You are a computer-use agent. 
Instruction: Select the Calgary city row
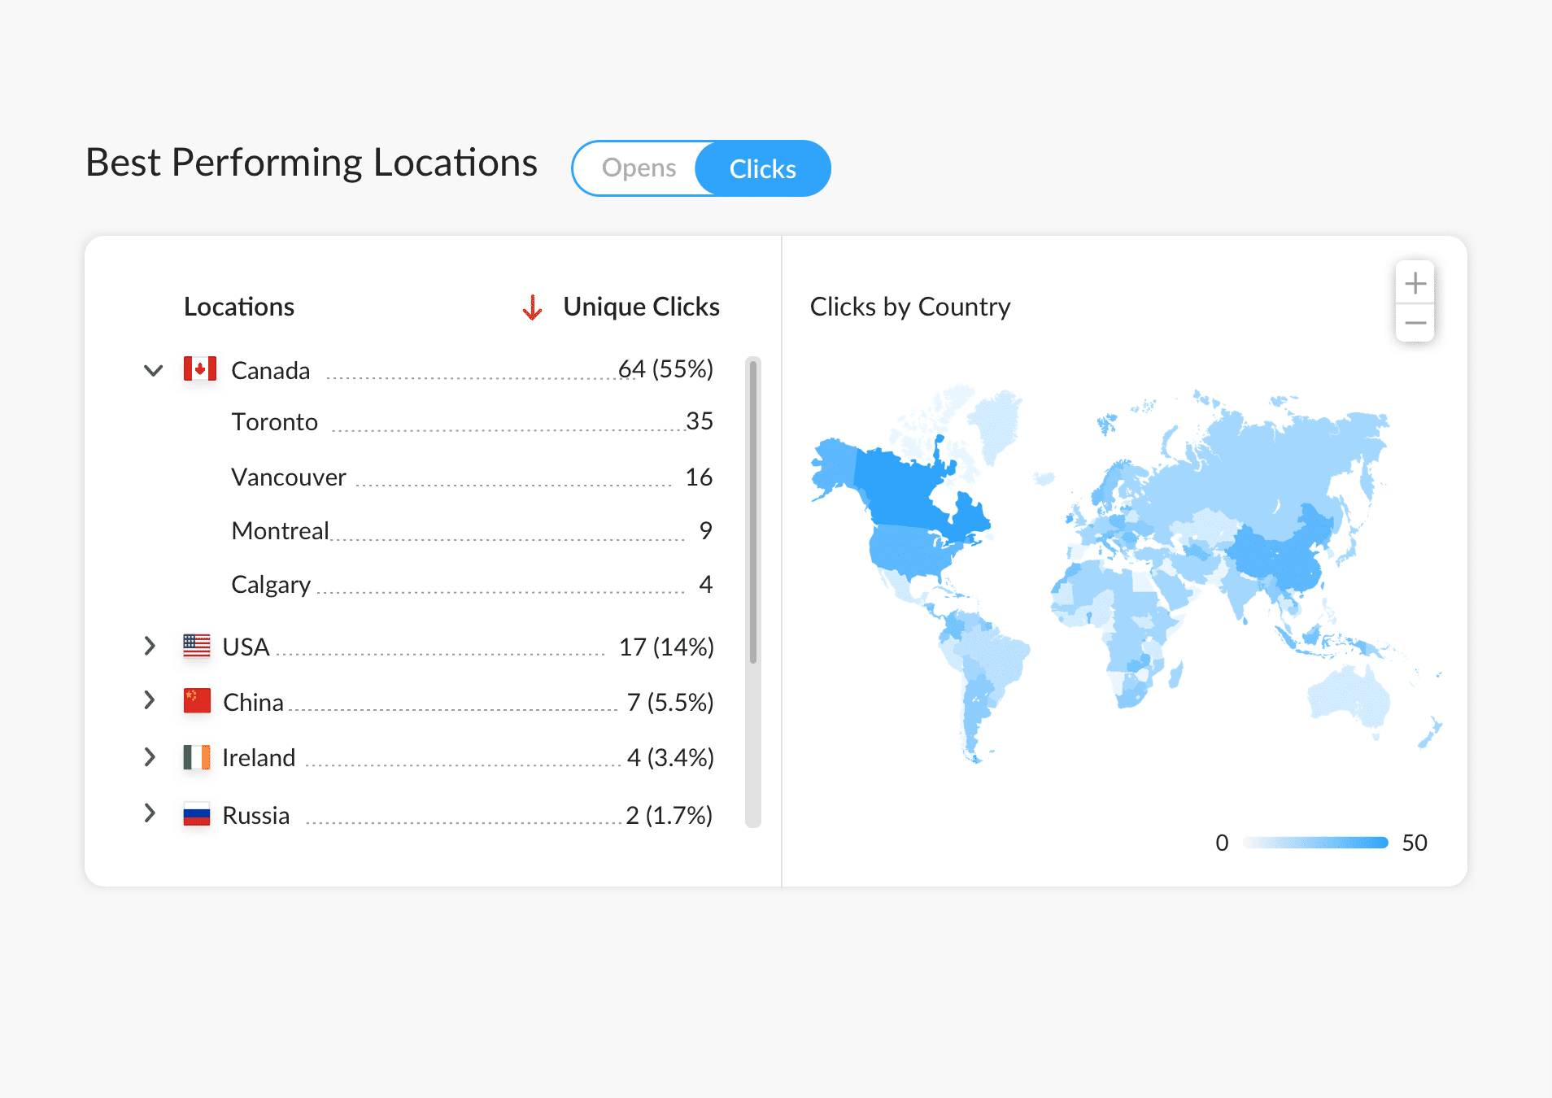pyautogui.click(x=472, y=585)
